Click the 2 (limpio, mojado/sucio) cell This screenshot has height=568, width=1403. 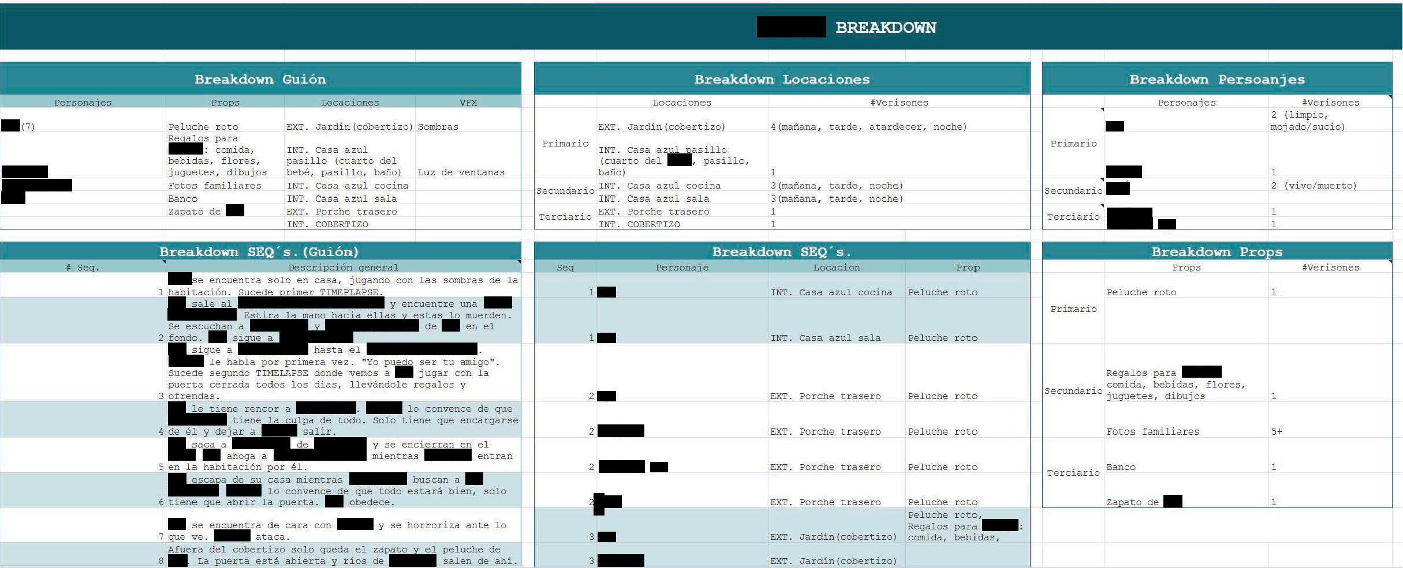point(1308,121)
